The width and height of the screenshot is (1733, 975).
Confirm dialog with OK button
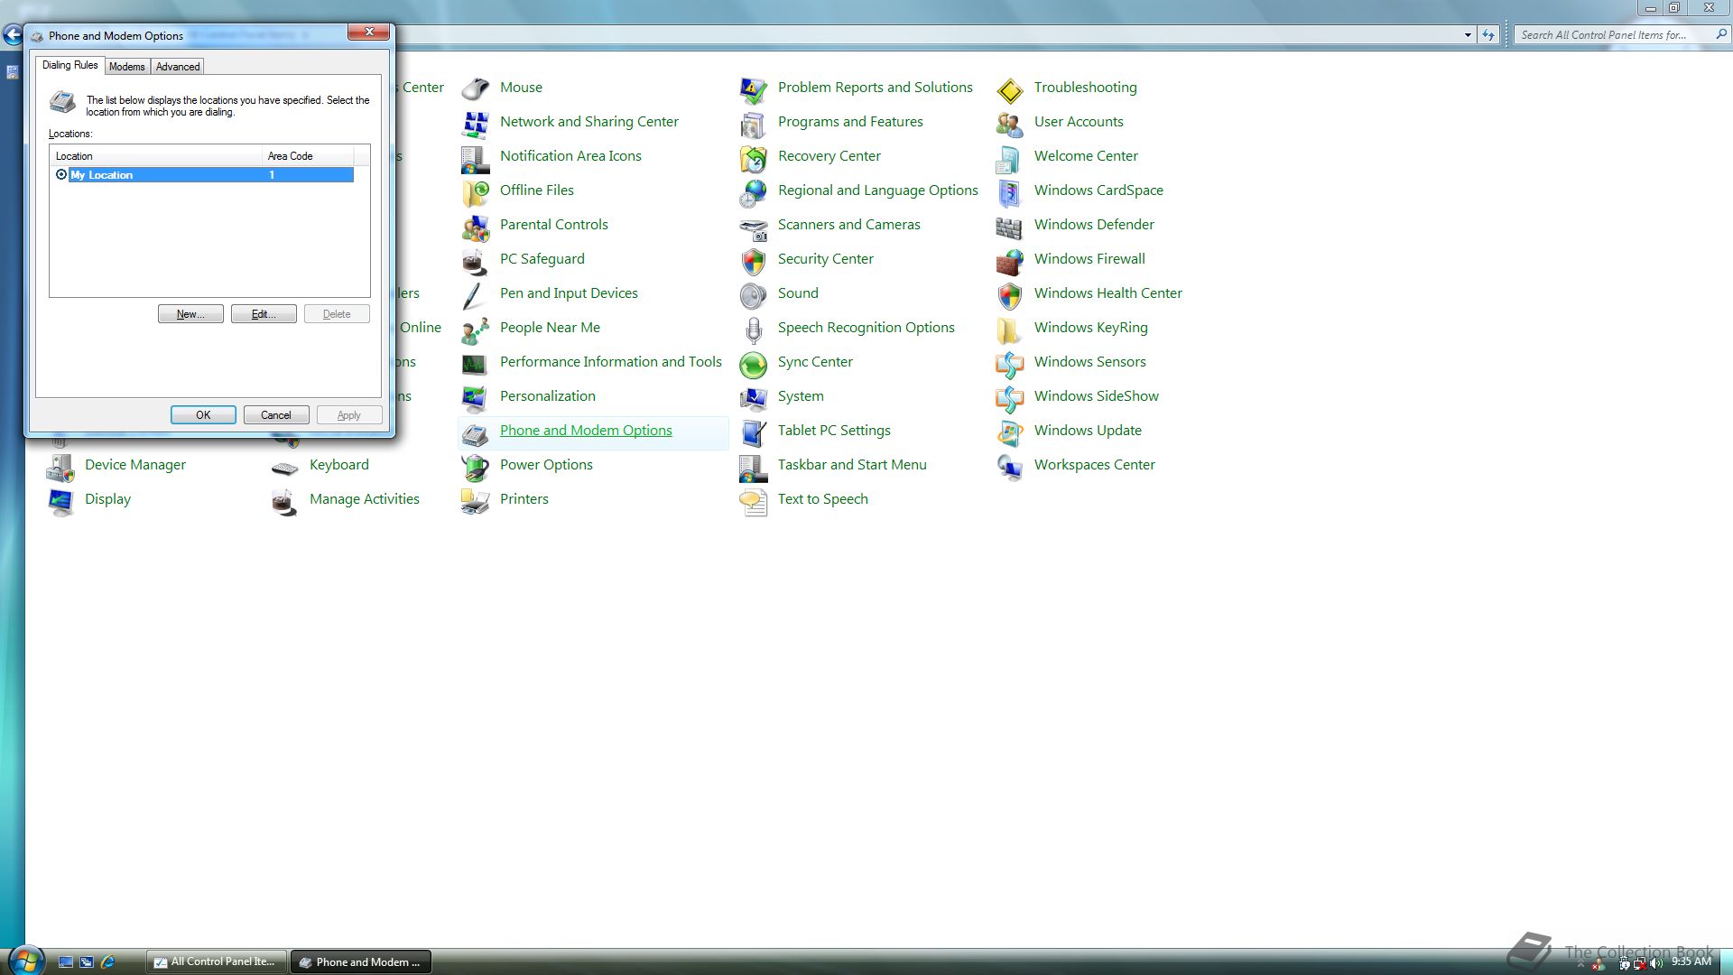click(x=204, y=415)
